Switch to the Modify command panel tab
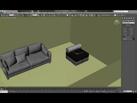This screenshot has height=103, width=137. point(125,18)
